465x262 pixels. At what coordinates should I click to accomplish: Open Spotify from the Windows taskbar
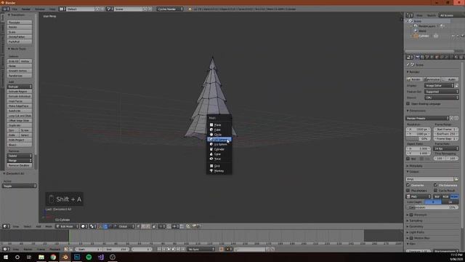click(89, 257)
